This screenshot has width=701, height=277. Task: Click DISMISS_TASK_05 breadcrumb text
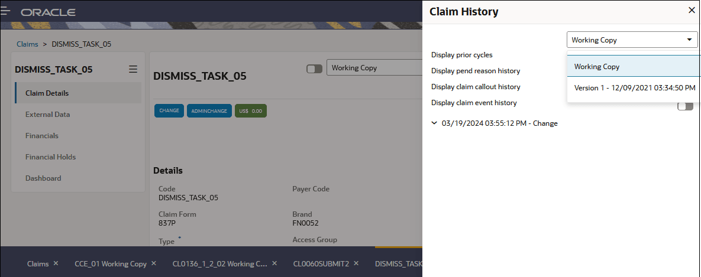point(82,44)
